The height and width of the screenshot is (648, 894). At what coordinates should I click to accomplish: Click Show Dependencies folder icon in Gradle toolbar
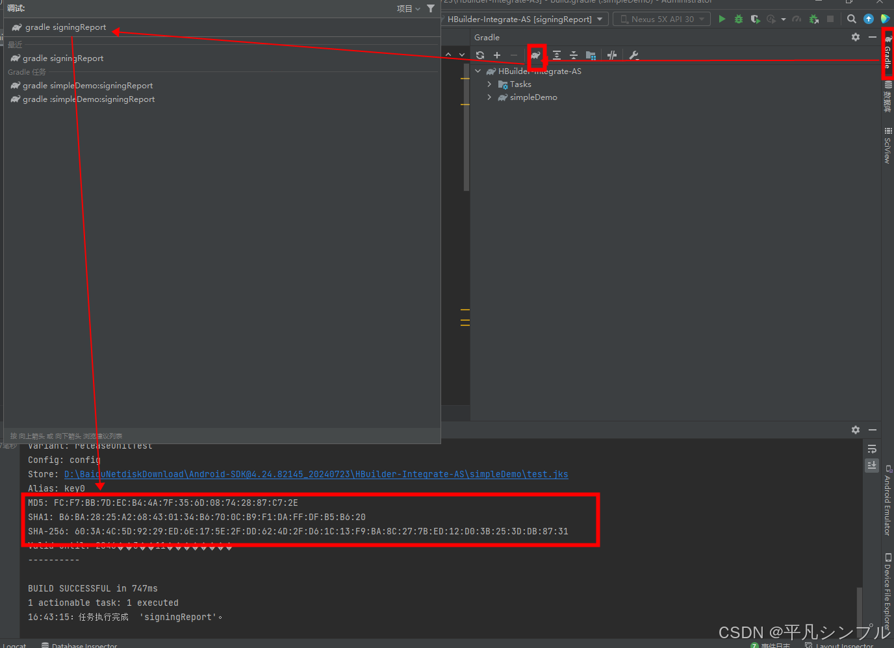(591, 55)
